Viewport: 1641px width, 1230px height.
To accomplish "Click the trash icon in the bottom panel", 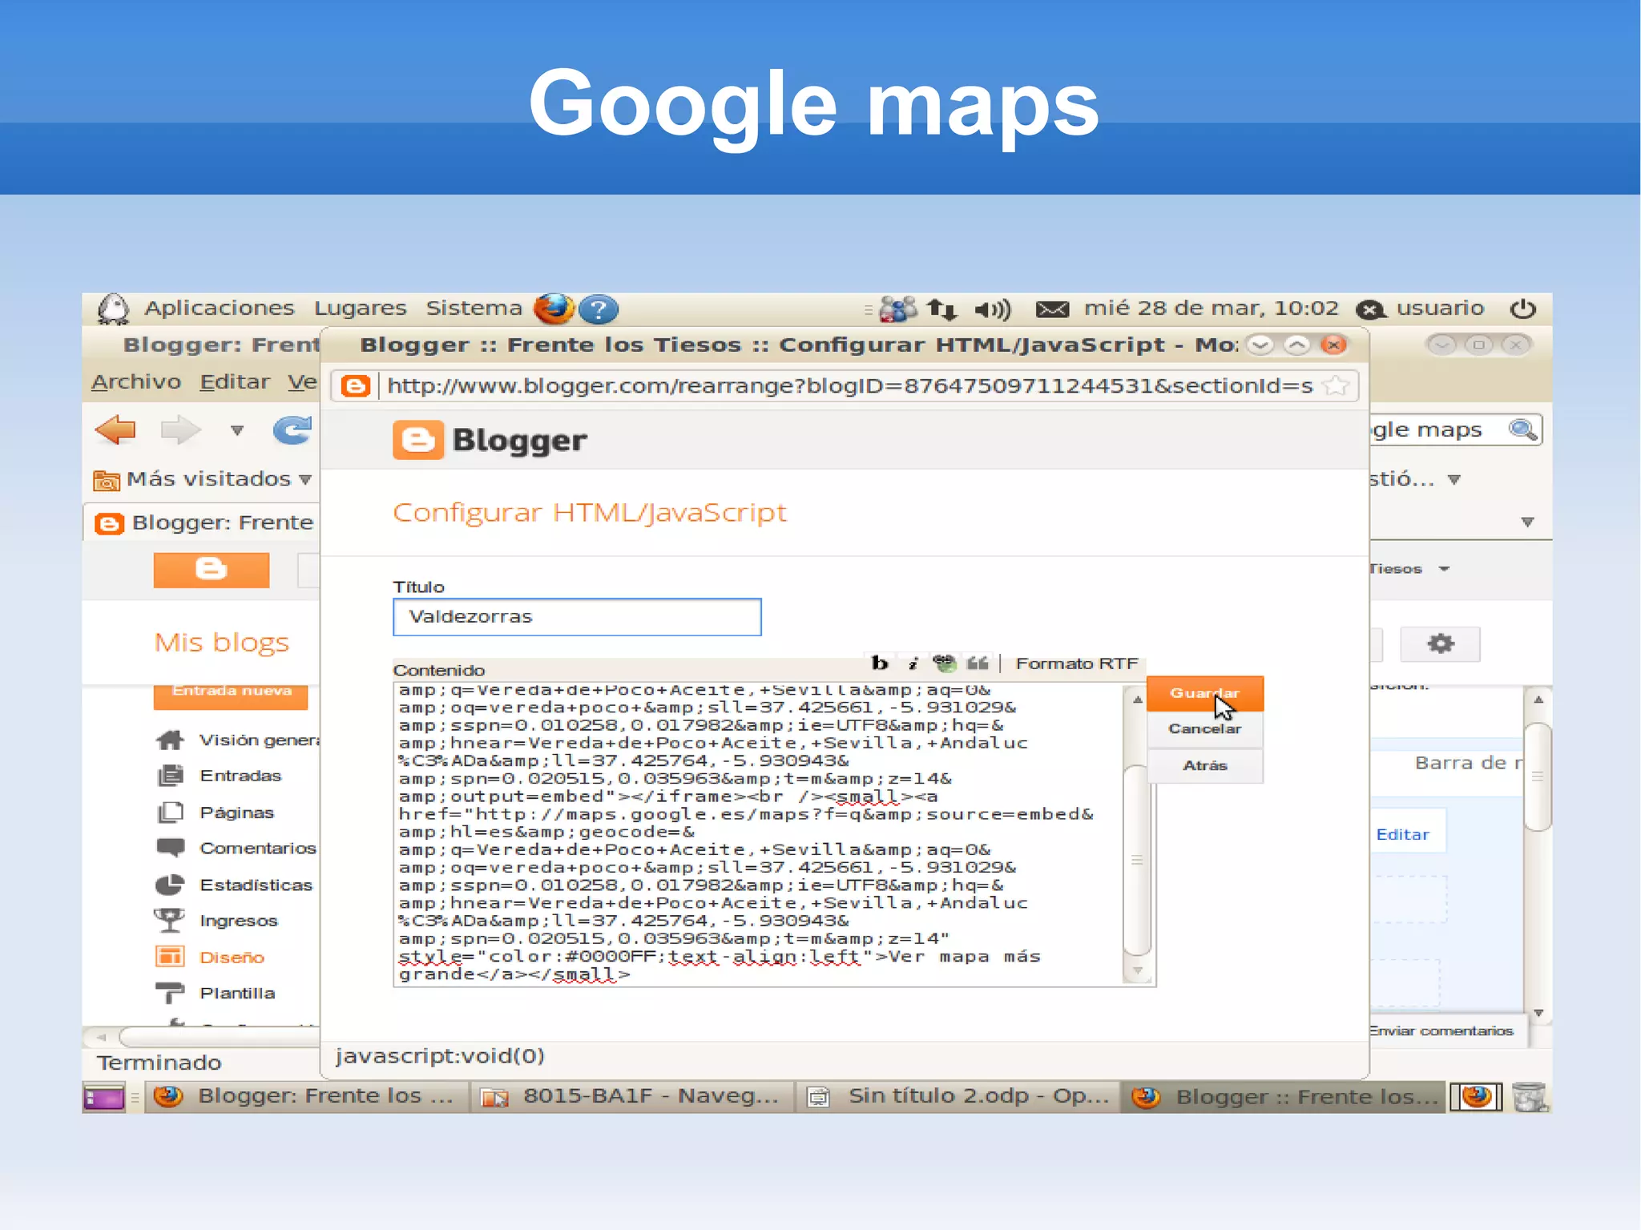I will 1530,1097.
